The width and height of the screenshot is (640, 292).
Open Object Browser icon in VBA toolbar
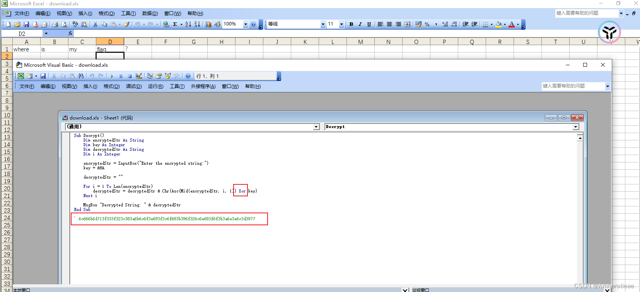[168, 76]
